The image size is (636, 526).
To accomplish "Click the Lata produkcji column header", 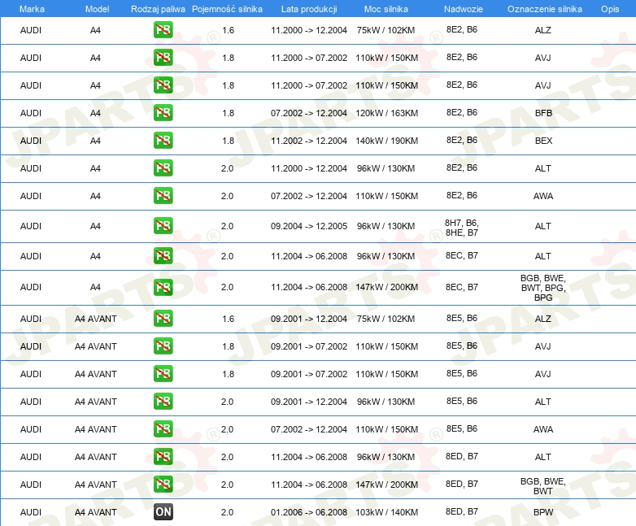I will [309, 9].
